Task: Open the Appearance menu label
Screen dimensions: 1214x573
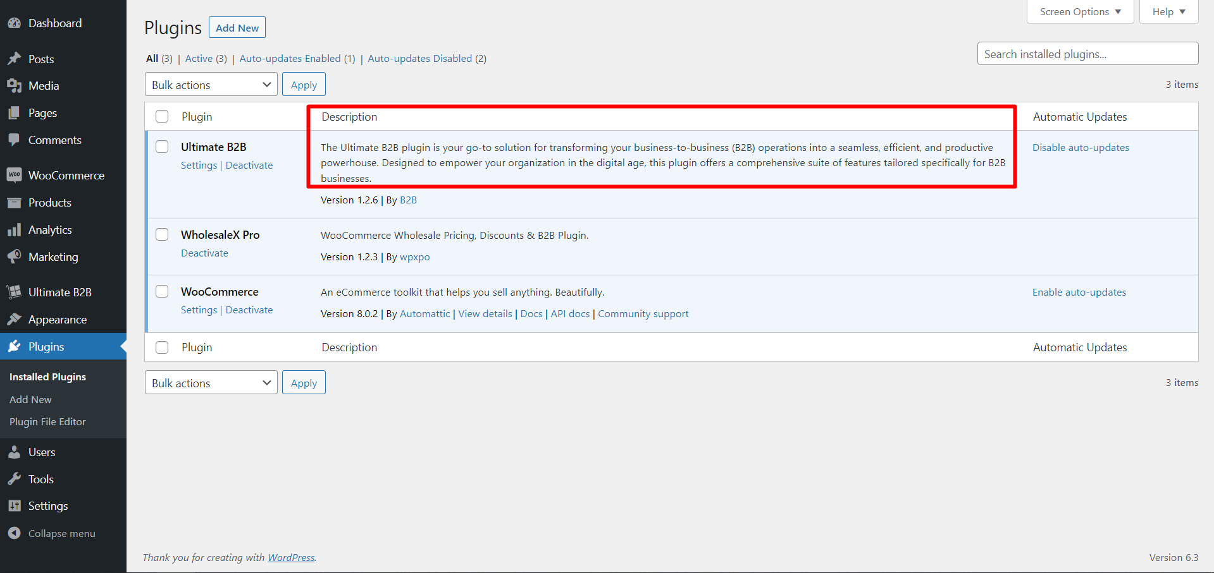Action: point(58,320)
